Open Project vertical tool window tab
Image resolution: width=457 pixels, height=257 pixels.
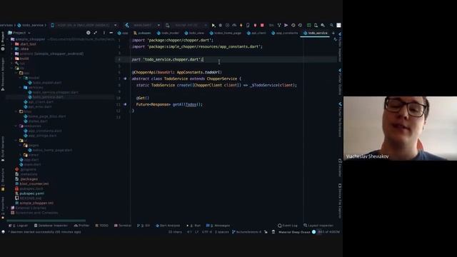pos(3,41)
